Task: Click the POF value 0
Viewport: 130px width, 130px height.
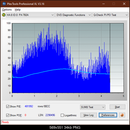Action: pyautogui.click(x=26, y=115)
